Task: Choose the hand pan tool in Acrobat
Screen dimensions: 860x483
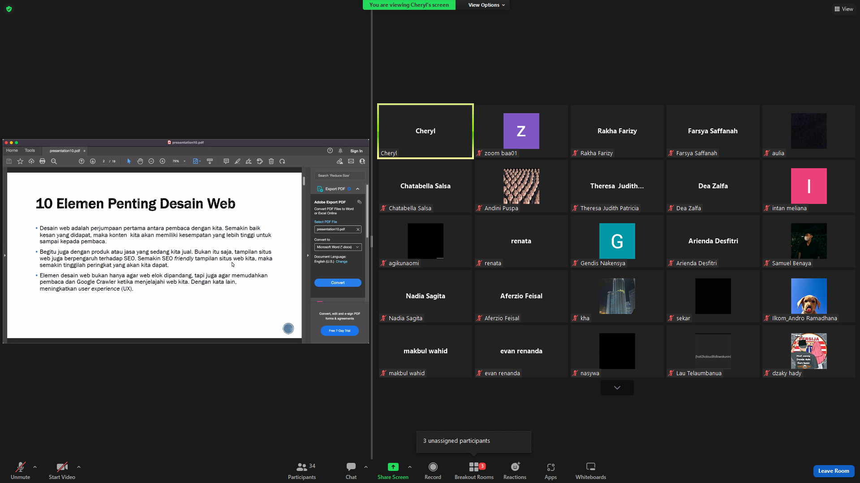Action: 140,161
